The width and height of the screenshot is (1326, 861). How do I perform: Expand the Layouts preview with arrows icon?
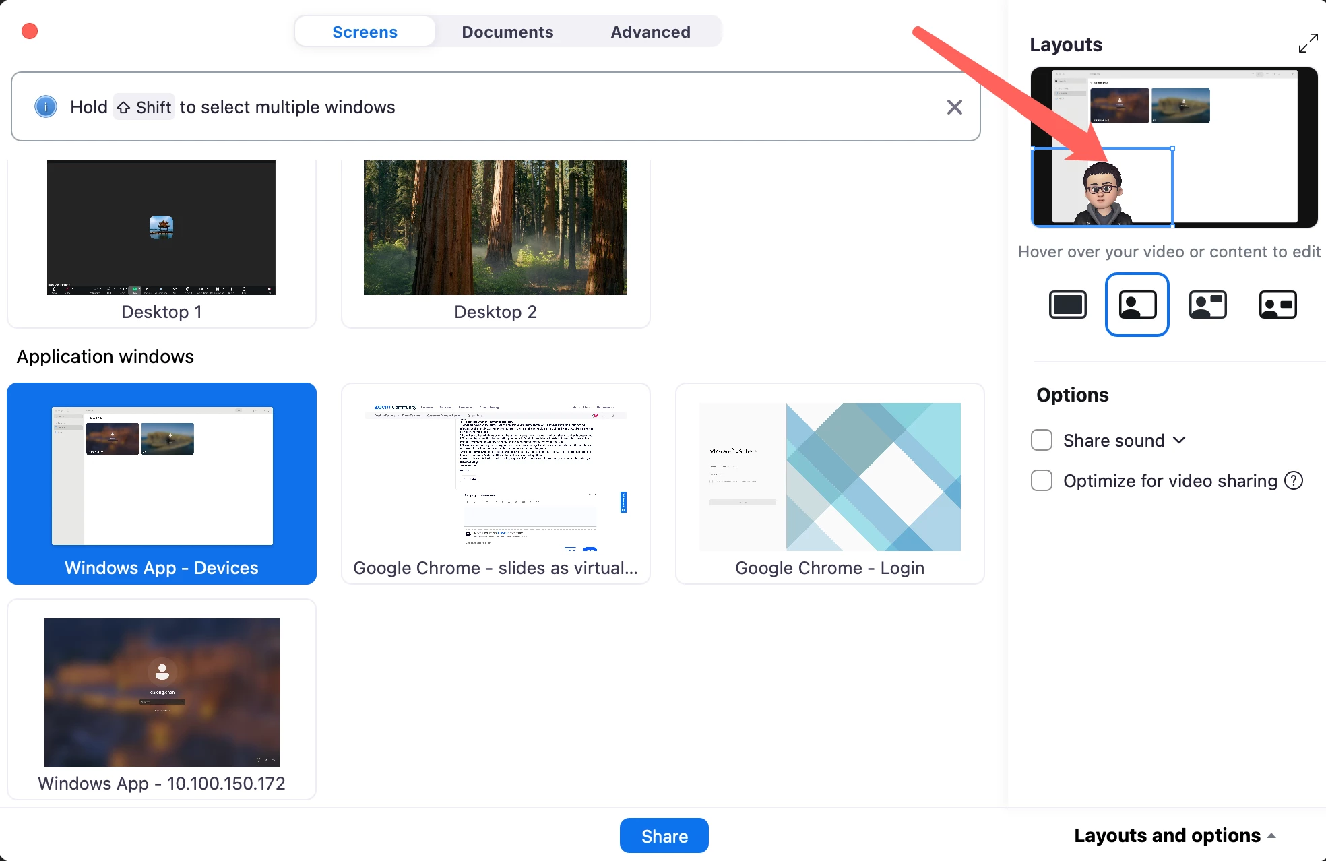(x=1308, y=43)
